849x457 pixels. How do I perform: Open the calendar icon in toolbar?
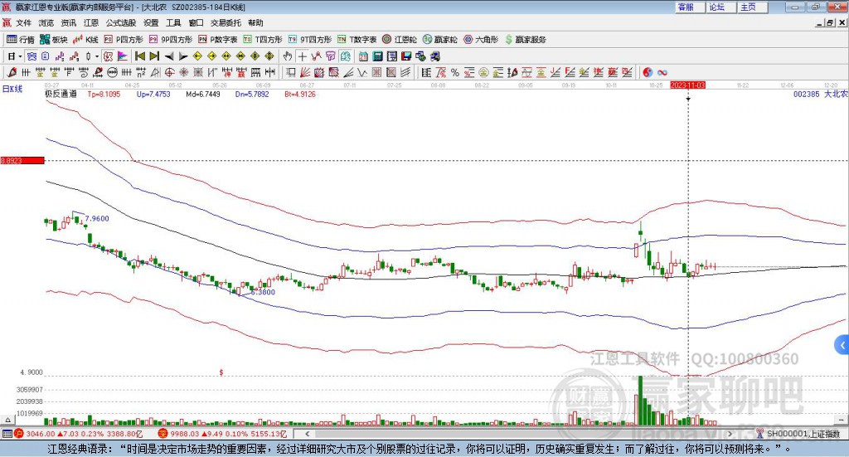(363, 56)
